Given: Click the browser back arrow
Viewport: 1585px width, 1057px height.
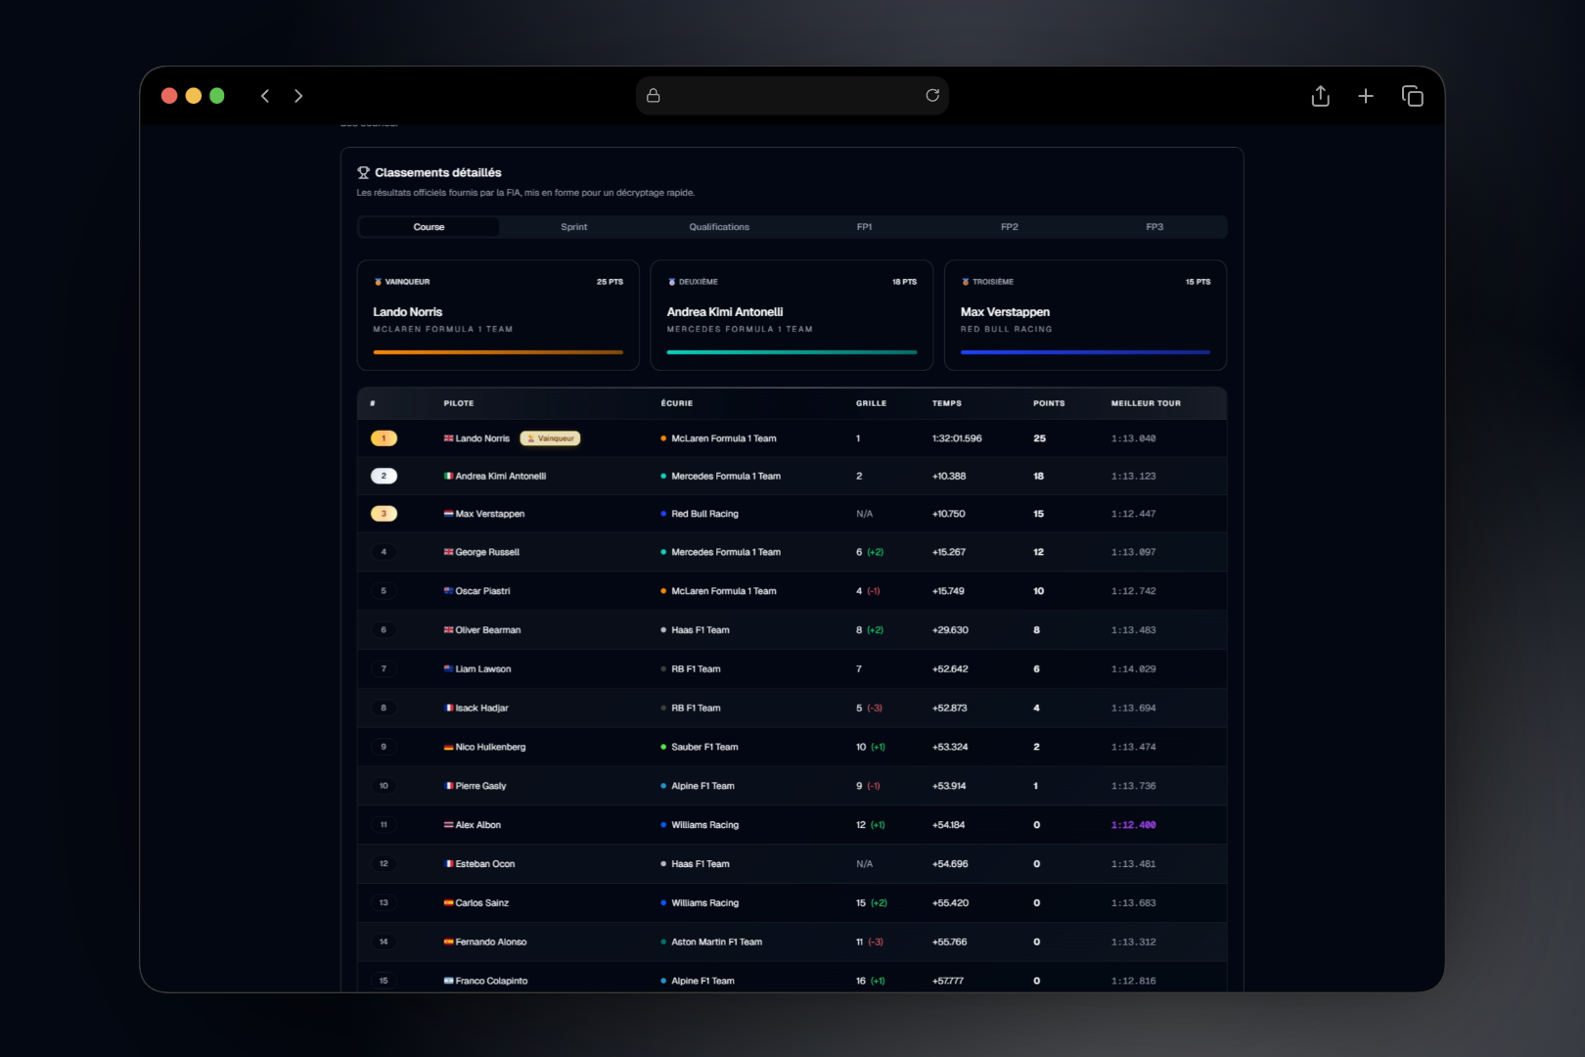Looking at the screenshot, I should coord(265,96).
